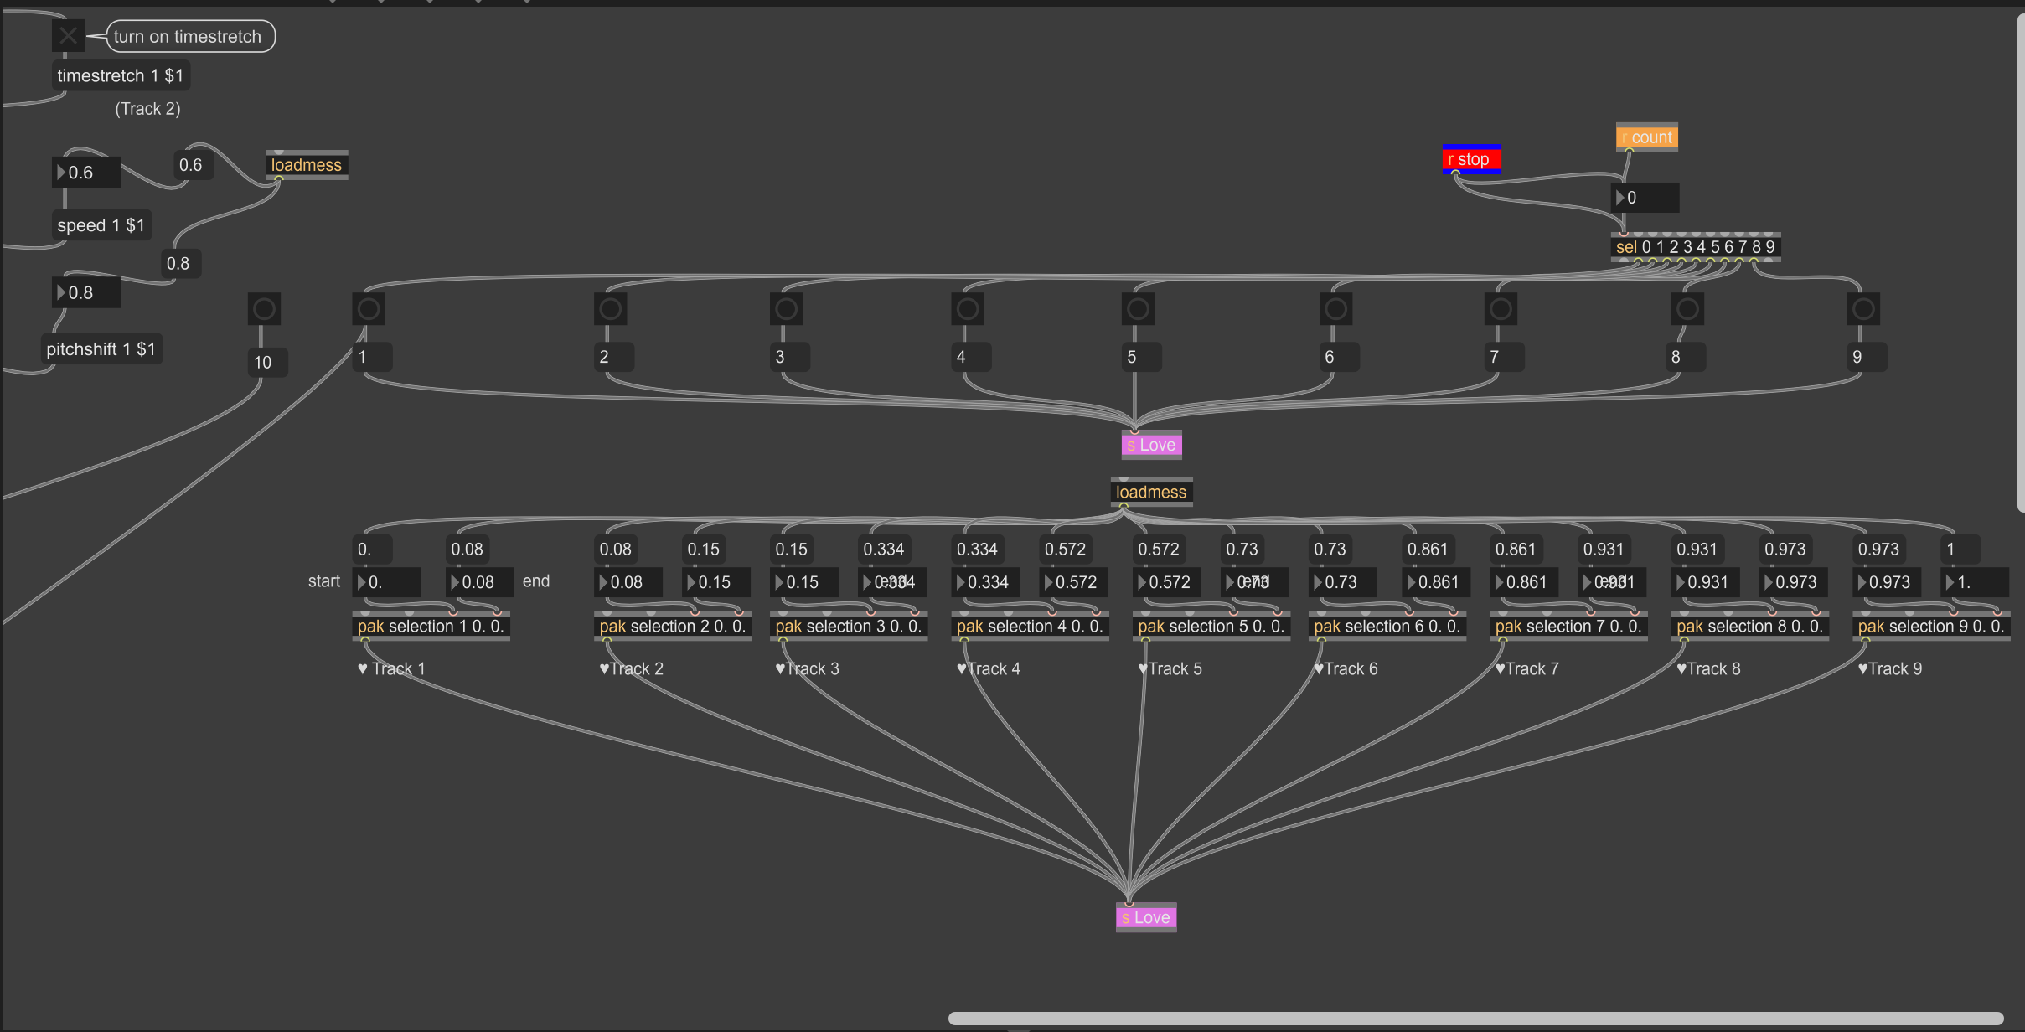This screenshot has height=1032, width=2025.
Task: Select the 0.8 pitchshift number box
Action: pyautogui.click(x=87, y=292)
